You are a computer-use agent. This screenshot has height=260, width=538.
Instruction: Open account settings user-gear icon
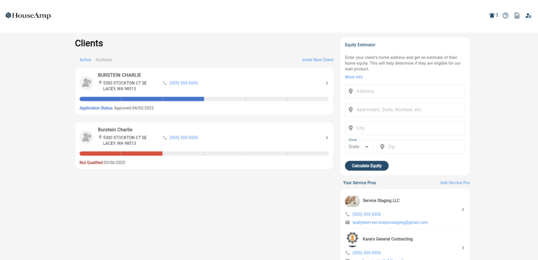pyautogui.click(x=529, y=16)
